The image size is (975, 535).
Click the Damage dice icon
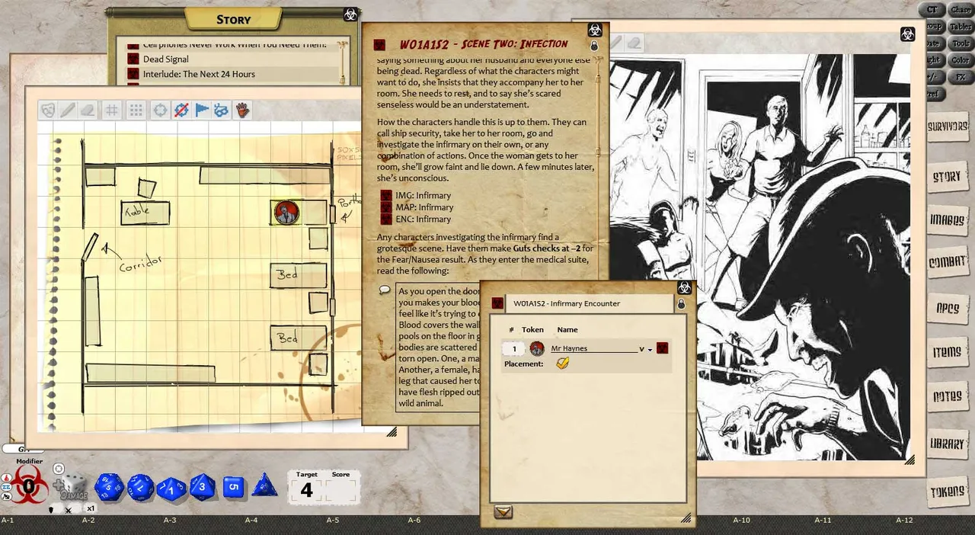[74, 488]
